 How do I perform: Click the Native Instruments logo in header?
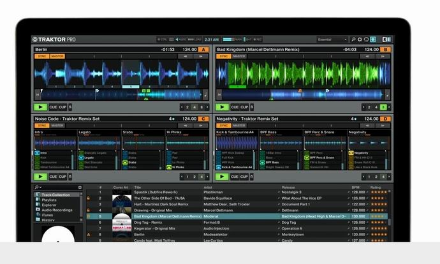386,40
